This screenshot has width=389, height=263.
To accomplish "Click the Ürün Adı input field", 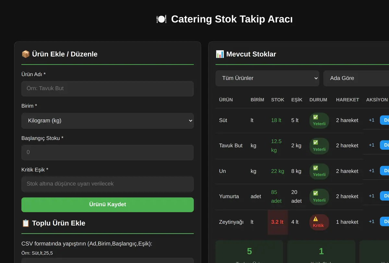I will click(108, 89).
